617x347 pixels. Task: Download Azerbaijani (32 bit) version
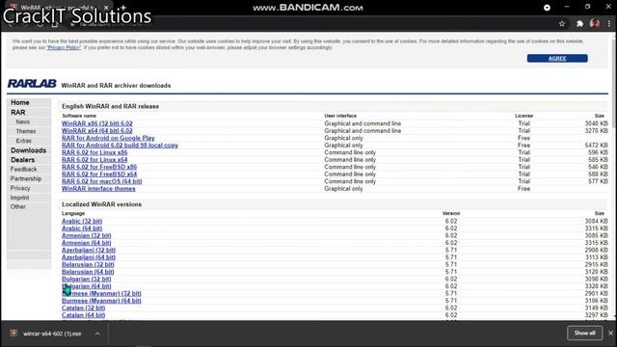coord(89,250)
